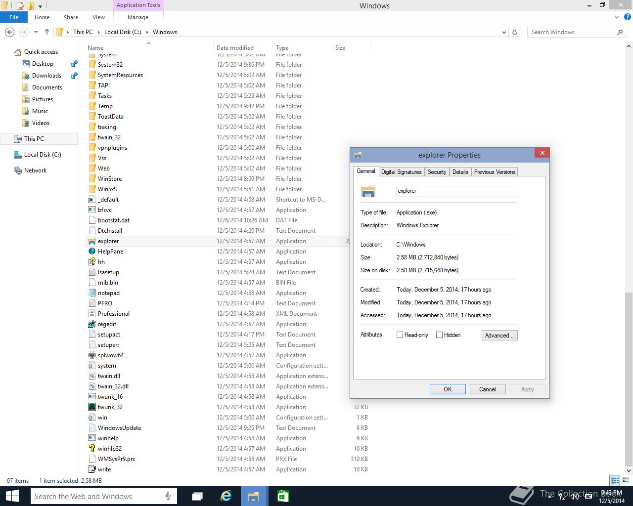The width and height of the screenshot is (633, 506).
Task: Click the search magnifier icon
Action: pyautogui.click(x=620, y=32)
